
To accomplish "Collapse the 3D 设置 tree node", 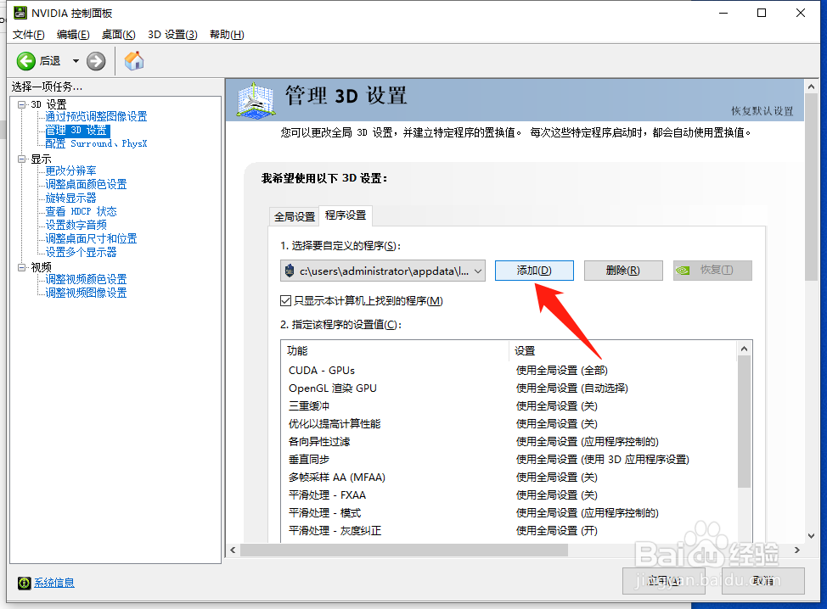I will pyautogui.click(x=21, y=104).
